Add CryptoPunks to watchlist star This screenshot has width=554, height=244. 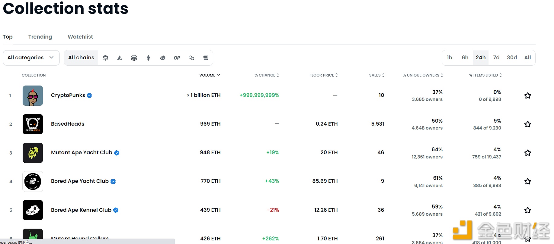point(528,95)
